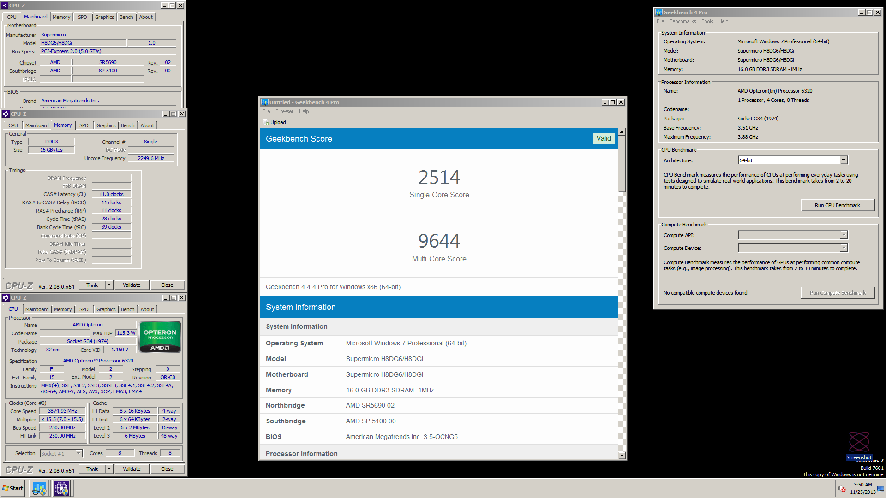
Task: Open CPU tab in top CPU-Z window
Action: (x=12, y=17)
